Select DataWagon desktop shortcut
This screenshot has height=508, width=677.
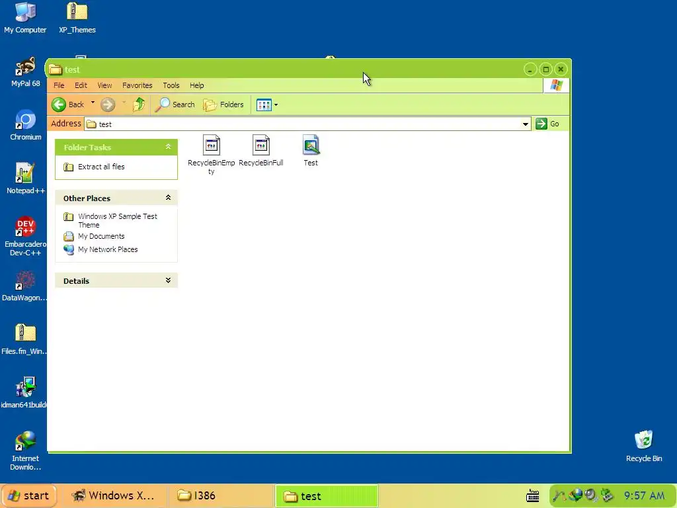(24, 286)
